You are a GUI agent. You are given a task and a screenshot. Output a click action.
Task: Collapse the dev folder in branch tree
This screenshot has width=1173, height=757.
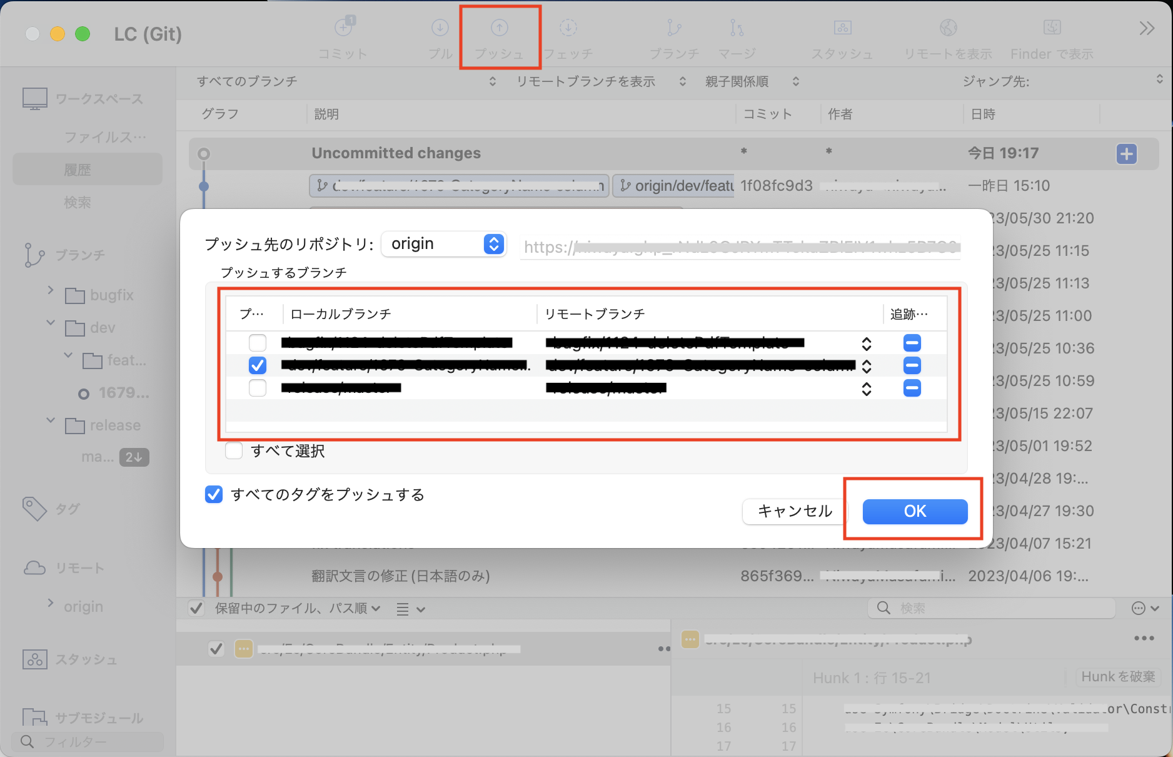coord(50,322)
